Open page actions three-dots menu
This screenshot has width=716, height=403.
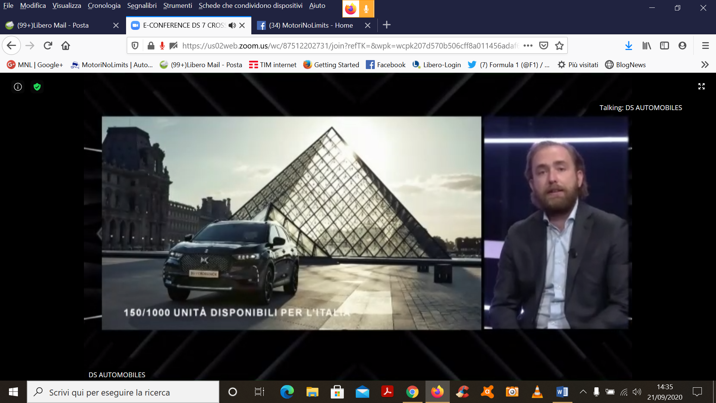point(528,46)
